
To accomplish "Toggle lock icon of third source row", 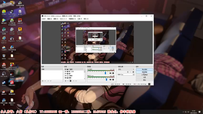I will [x=67, y=73].
